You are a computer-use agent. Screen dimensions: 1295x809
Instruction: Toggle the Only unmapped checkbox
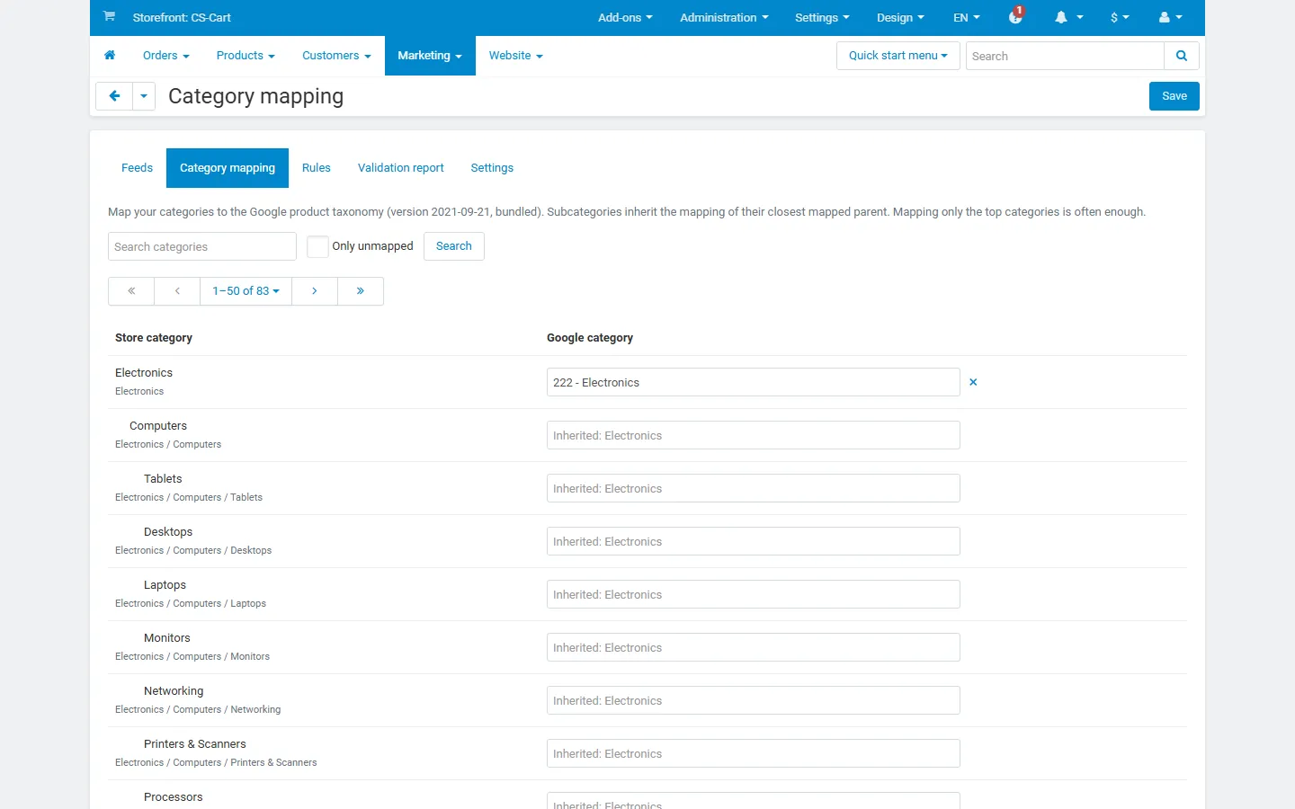click(317, 246)
